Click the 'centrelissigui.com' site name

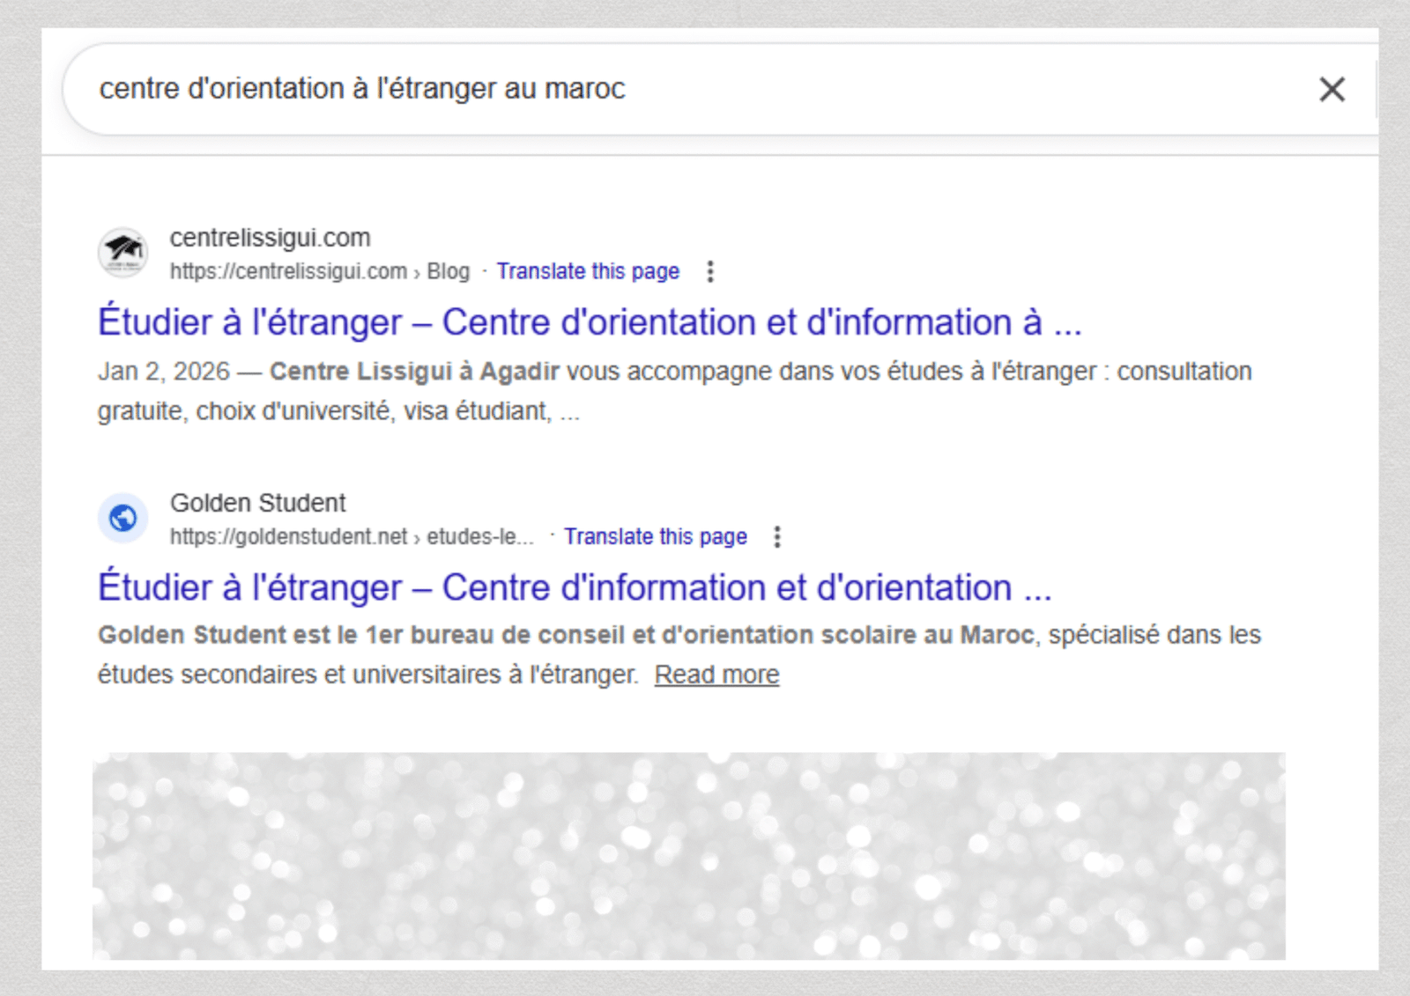(271, 237)
